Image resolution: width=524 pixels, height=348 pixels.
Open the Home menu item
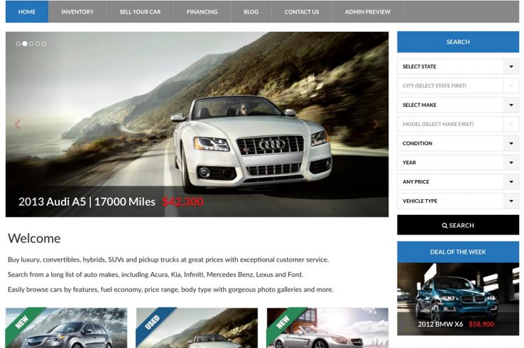point(27,11)
